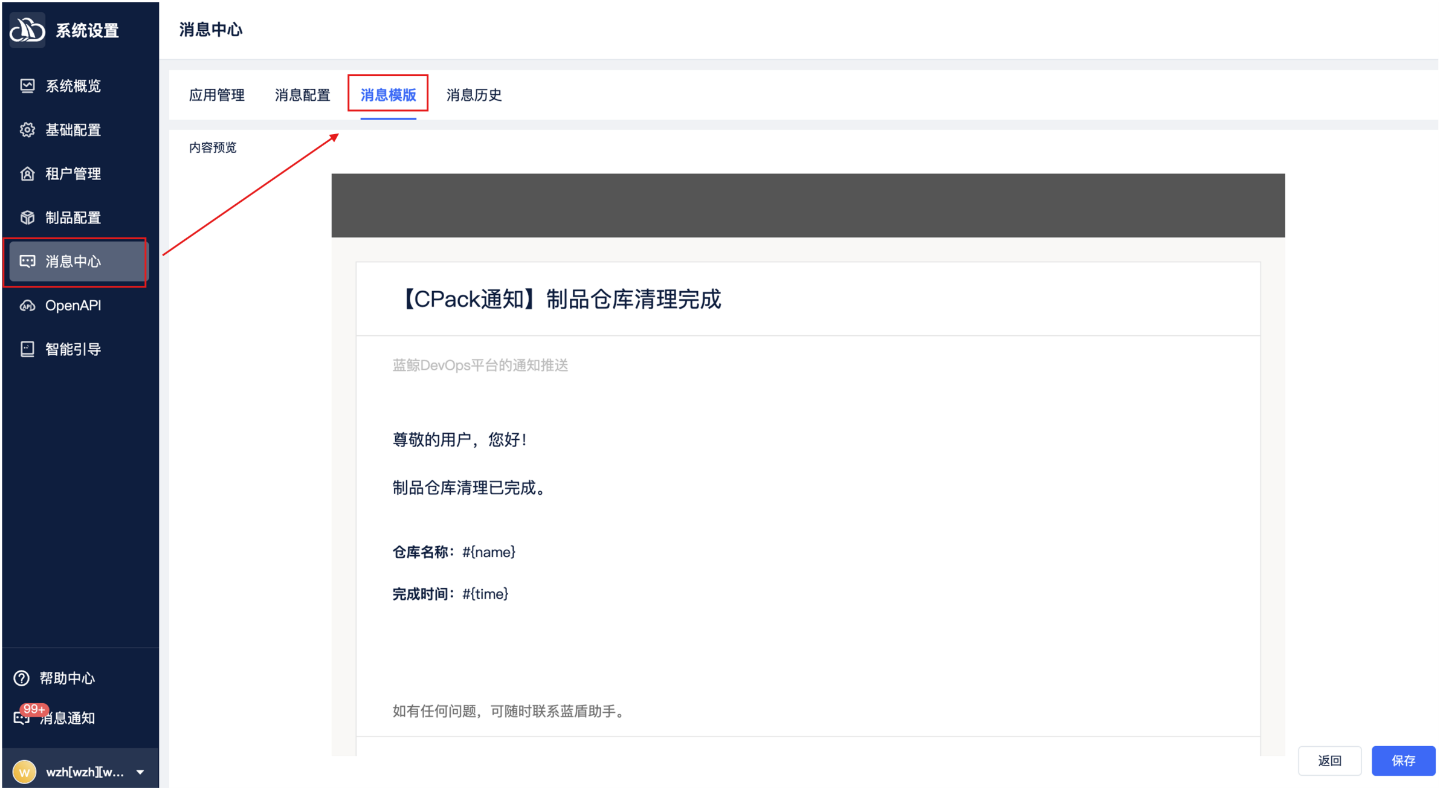Click the 制品配置 cube icon

coord(27,217)
